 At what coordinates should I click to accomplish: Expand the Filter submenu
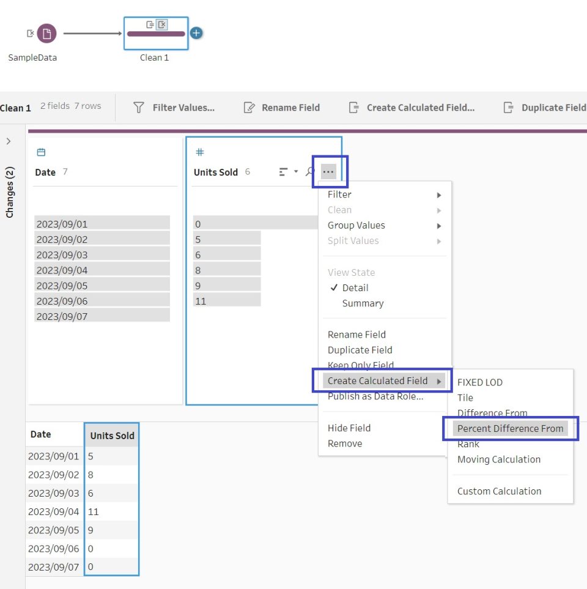[339, 194]
